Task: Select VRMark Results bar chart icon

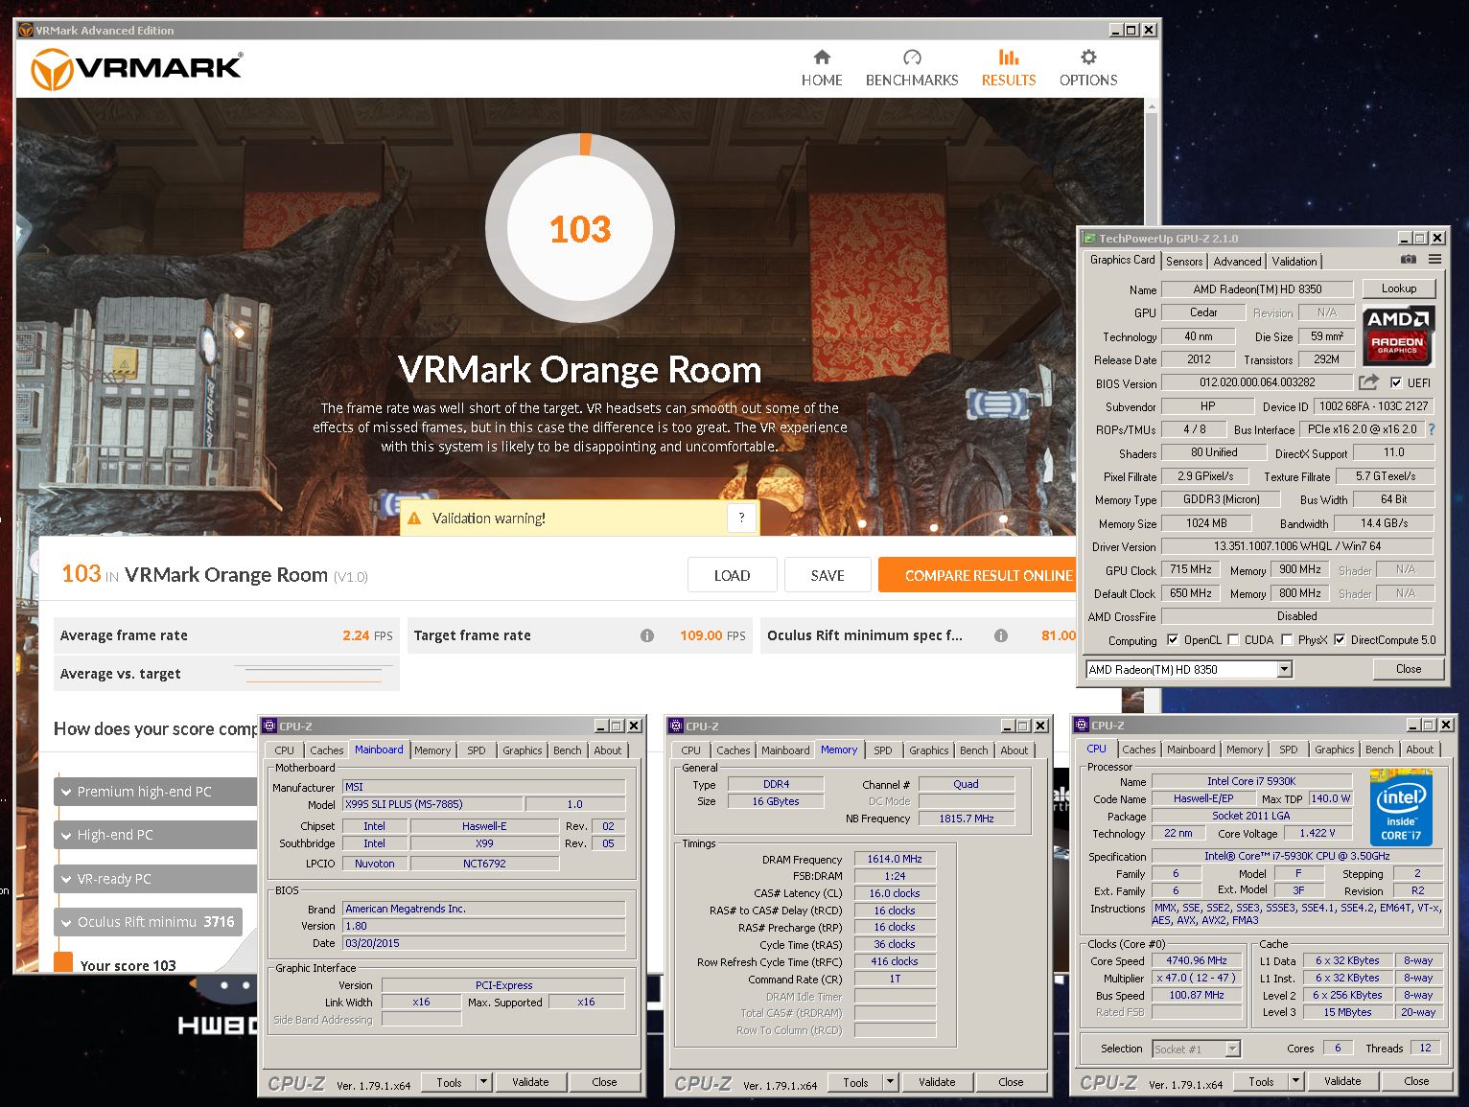Action: click(1009, 58)
